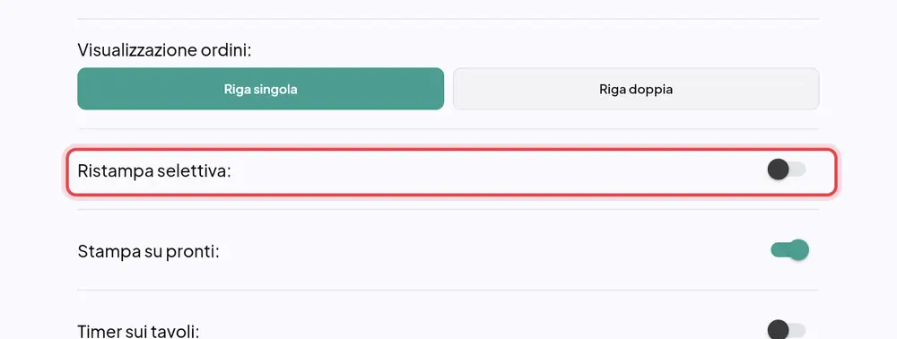Screen dimensions: 897x339
Task: Click the green Riga singola button text
Action: [x=260, y=90]
